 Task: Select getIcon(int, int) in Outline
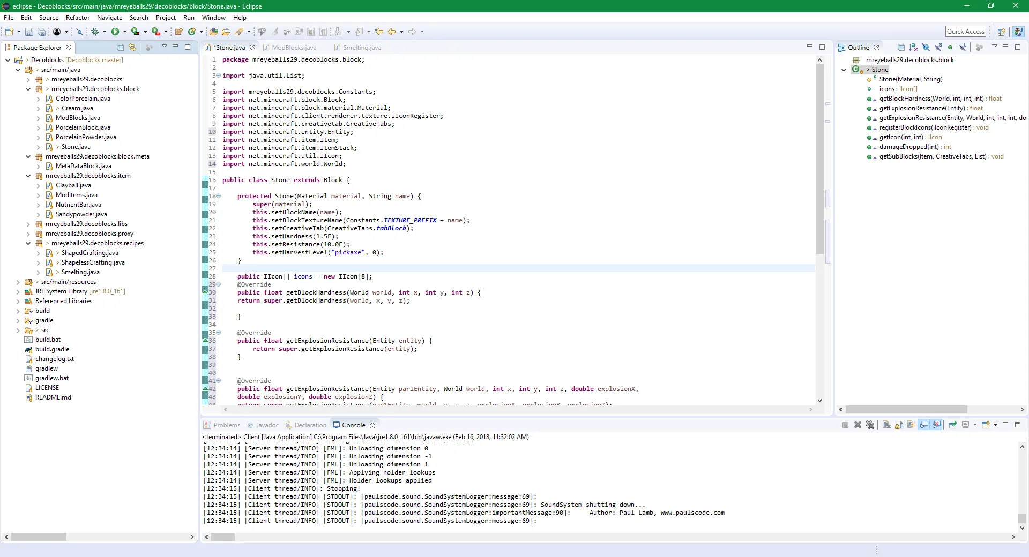point(910,137)
